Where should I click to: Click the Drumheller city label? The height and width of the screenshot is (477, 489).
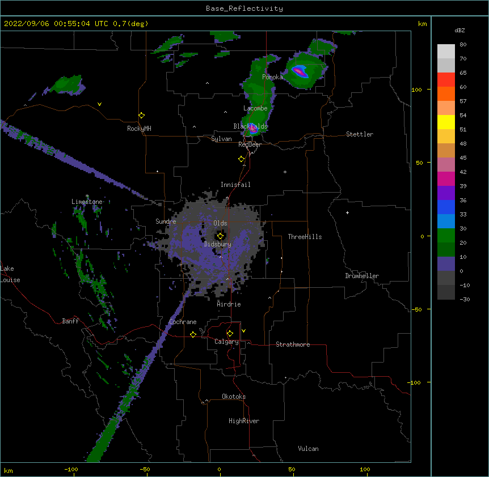coord(362,276)
